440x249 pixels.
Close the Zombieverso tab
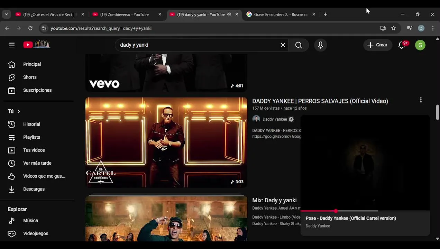point(160,15)
